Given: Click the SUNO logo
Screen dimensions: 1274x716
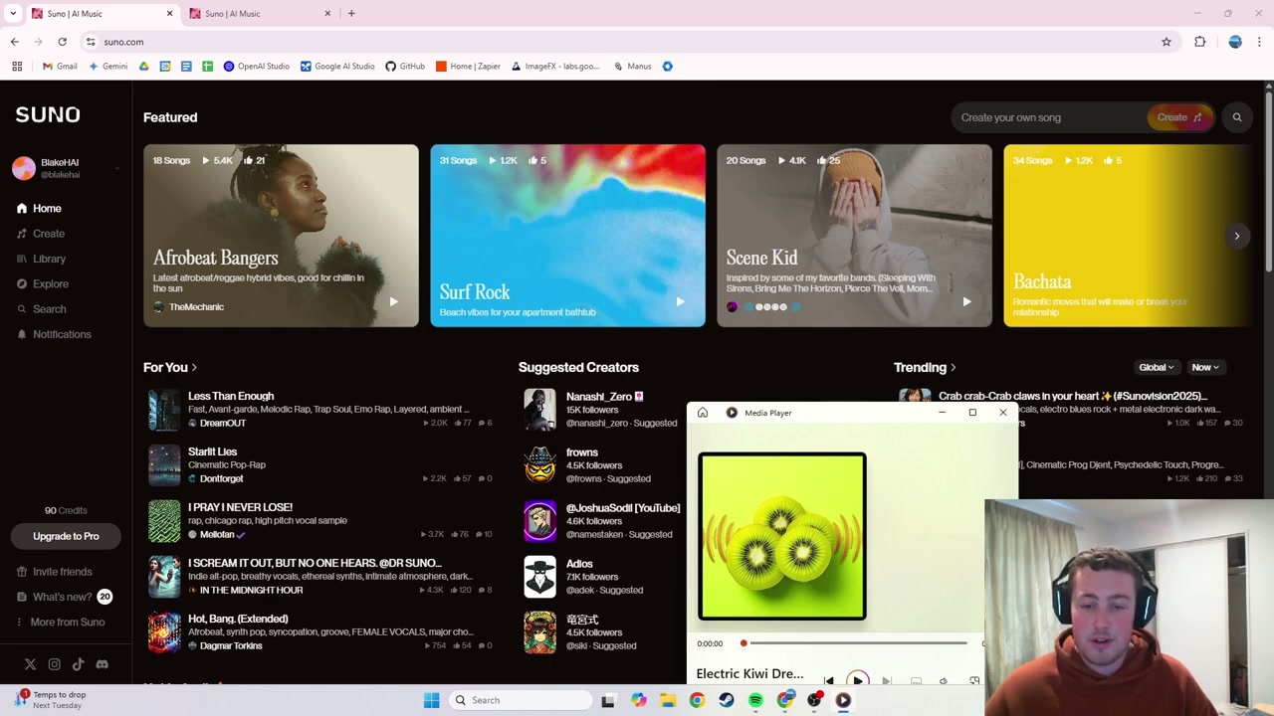Looking at the screenshot, I should tap(48, 114).
